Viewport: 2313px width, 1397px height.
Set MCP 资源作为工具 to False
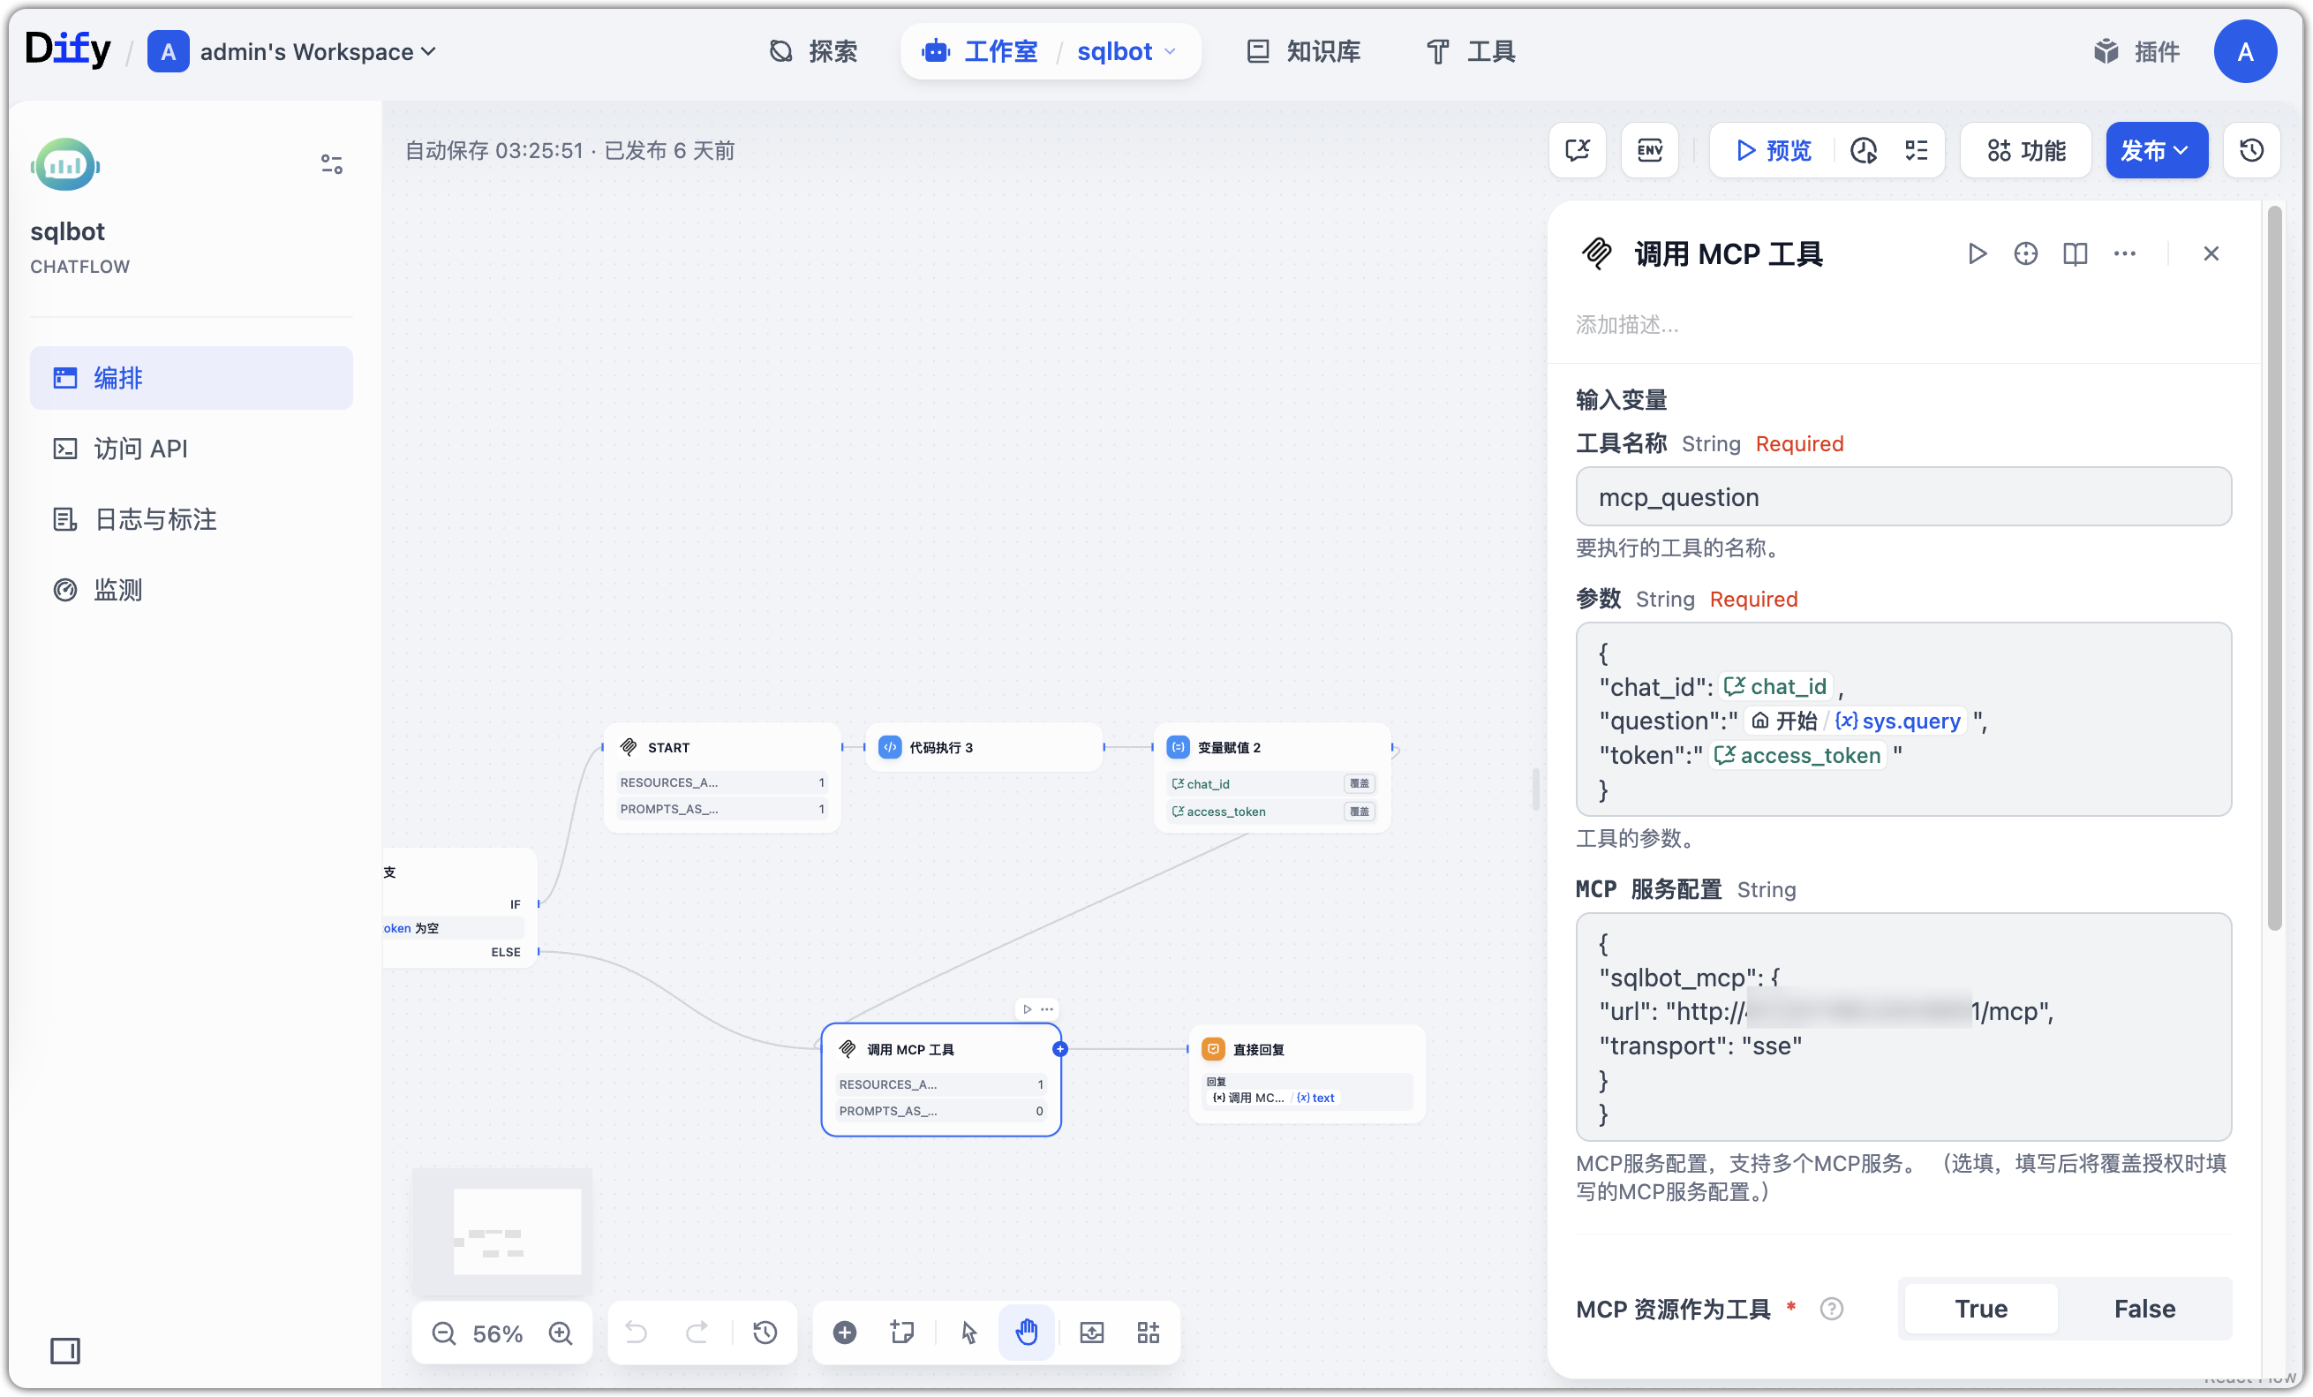coord(2144,1309)
